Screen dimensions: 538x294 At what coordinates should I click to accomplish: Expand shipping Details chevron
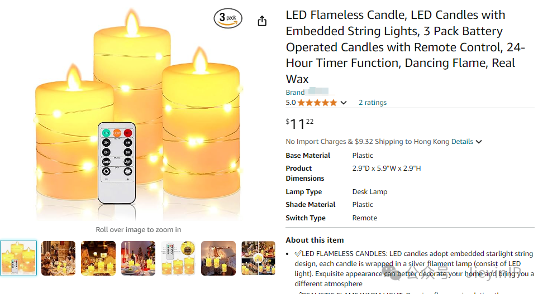tap(479, 142)
